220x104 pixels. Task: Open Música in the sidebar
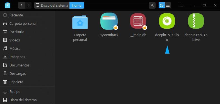point(27,49)
